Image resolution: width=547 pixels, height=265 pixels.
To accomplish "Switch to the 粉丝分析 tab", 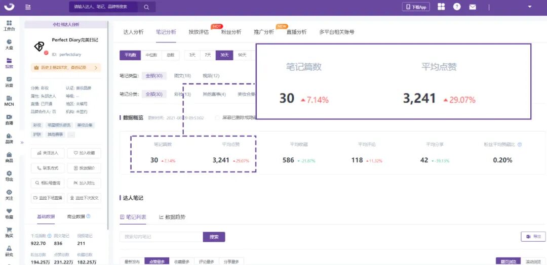I will (x=231, y=32).
